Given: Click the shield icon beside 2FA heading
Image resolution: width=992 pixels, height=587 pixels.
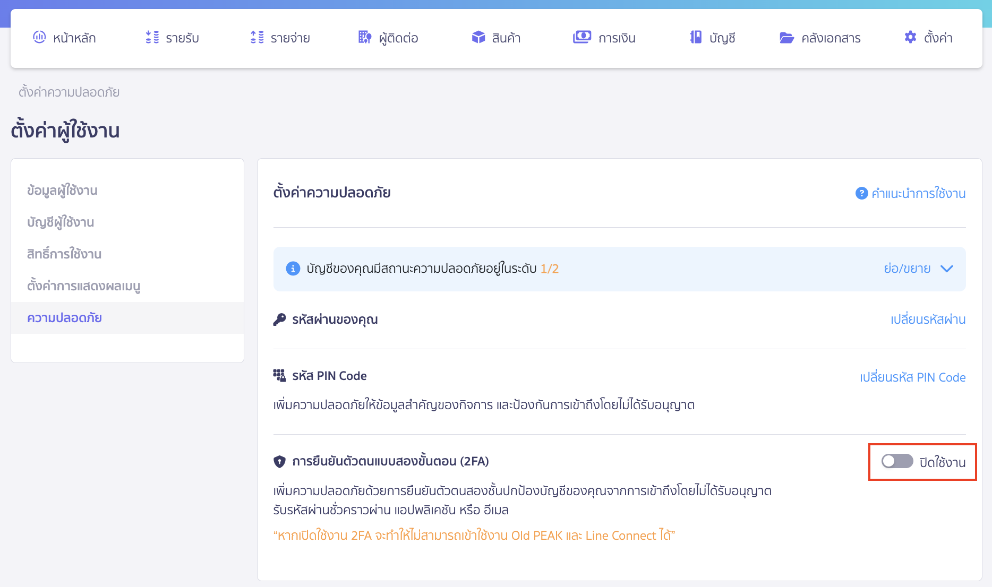Looking at the screenshot, I should 280,462.
